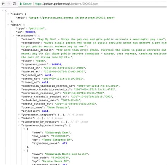Collapse the "signatures_by_constituency" array
The image size is (167, 165).
pos(19,125)
